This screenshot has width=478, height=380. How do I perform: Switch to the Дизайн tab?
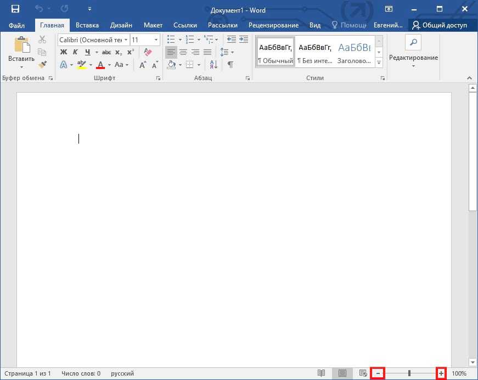point(121,25)
